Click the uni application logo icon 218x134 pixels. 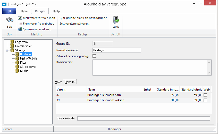pyautogui.click(x=4, y=4)
